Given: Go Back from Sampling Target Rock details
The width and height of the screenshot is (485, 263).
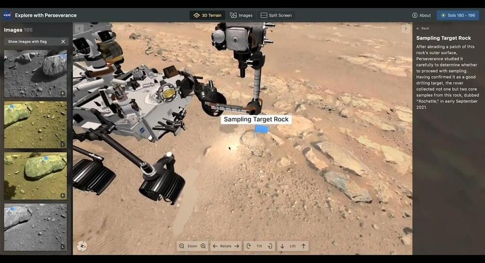Looking at the screenshot, I should 422,29.
